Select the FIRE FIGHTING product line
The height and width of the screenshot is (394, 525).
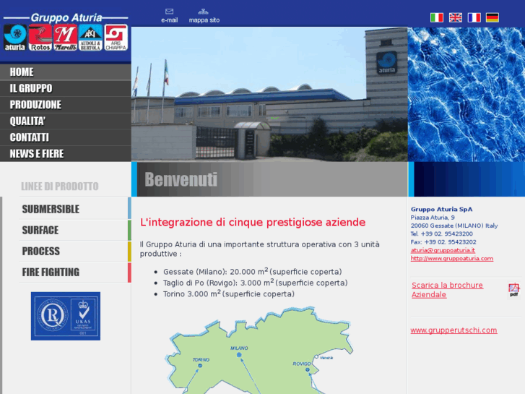(75, 273)
